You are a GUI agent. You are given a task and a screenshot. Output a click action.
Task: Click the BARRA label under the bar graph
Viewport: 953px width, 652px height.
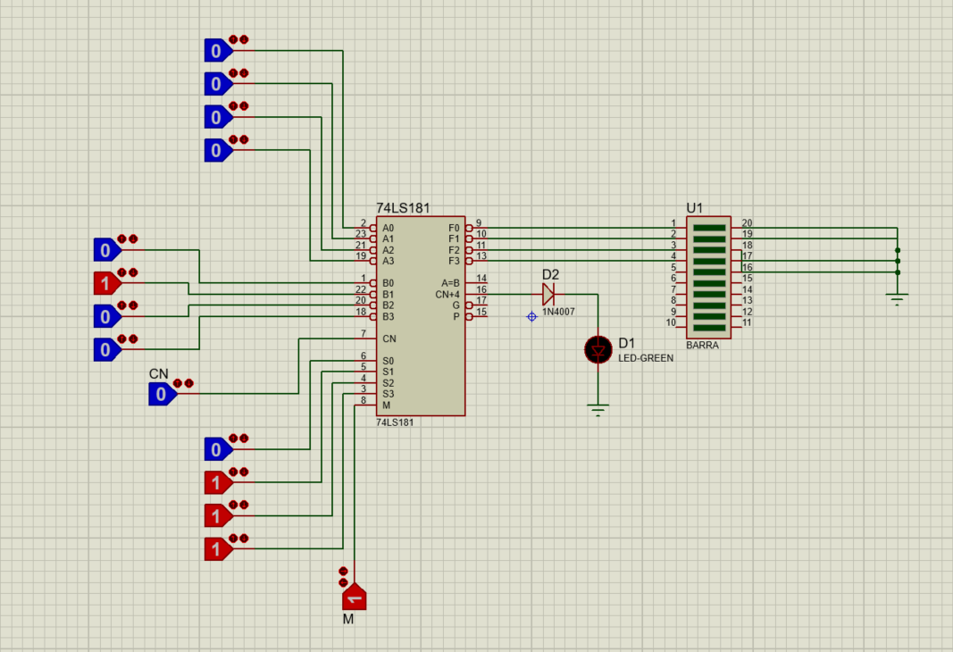(705, 344)
